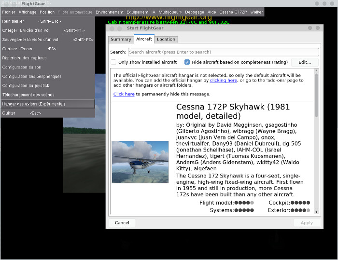Click the Cancel button

coord(122,223)
